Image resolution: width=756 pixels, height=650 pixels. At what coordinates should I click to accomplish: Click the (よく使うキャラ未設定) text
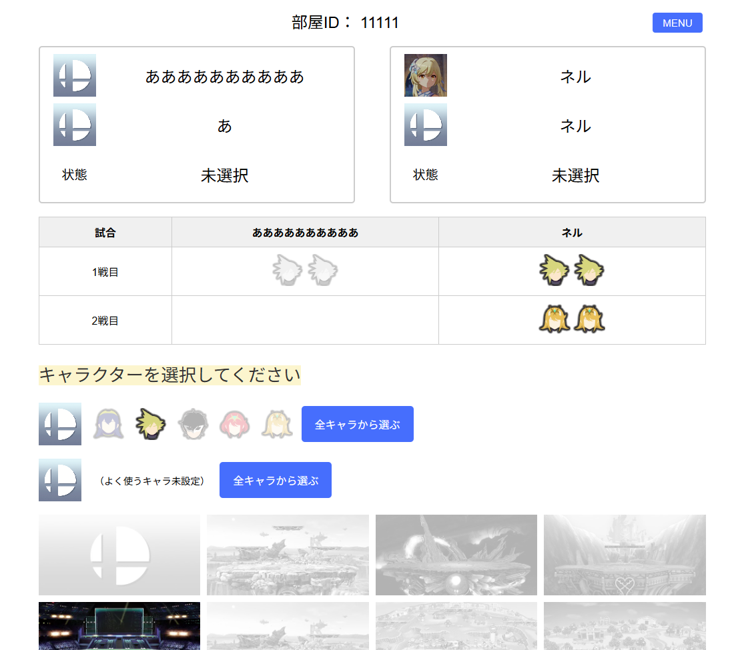(x=152, y=481)
